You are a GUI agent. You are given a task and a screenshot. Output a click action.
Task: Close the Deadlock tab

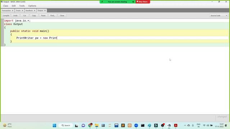tap(34, 10)
